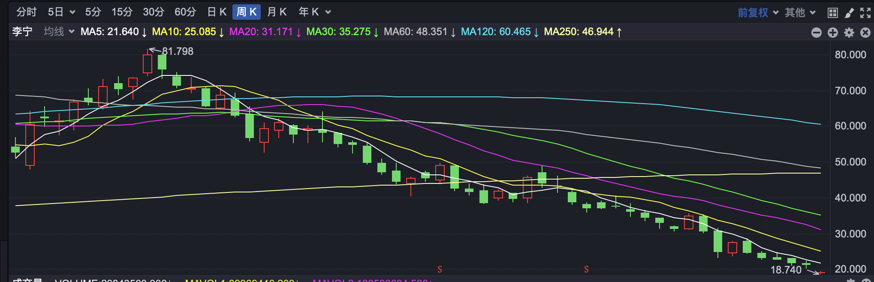Click the second red S signal marker
The height and width of the screenshot is (282, 874).
pyautogui.click(x=586, y=269)
